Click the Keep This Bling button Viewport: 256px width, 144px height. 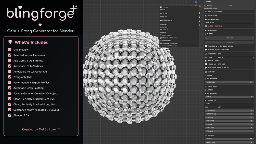[x=230, y=42]
